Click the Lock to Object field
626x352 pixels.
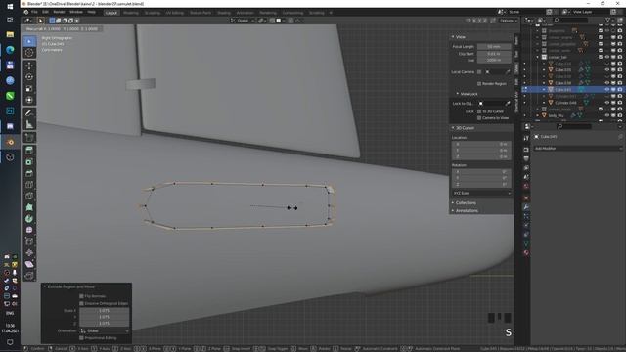494,104
